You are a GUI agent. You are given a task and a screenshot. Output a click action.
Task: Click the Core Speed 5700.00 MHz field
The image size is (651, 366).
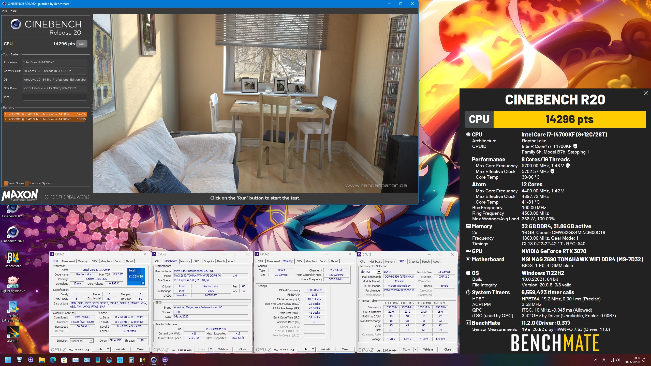click(82, 317)
